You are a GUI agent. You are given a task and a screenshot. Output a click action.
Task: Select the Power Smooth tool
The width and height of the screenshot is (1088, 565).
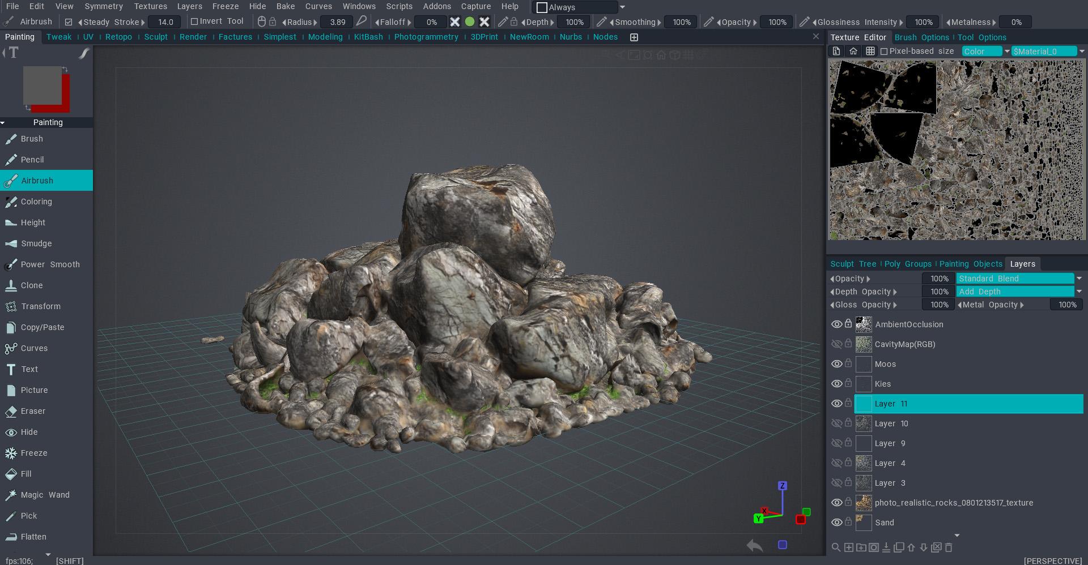point(50,264)
